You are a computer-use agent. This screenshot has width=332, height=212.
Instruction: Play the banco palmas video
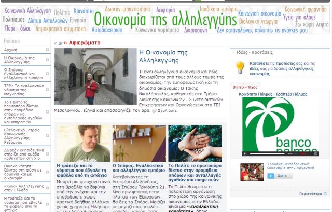245,154
